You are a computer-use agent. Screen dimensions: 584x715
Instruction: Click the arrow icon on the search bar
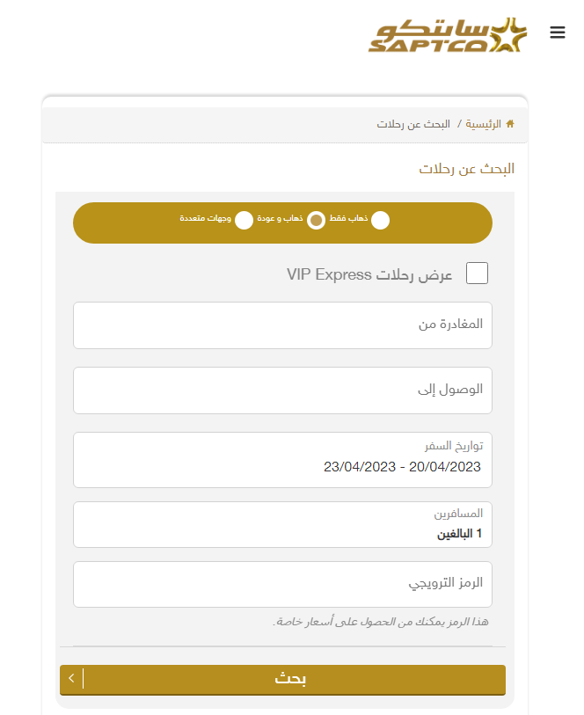pos(71,678)
